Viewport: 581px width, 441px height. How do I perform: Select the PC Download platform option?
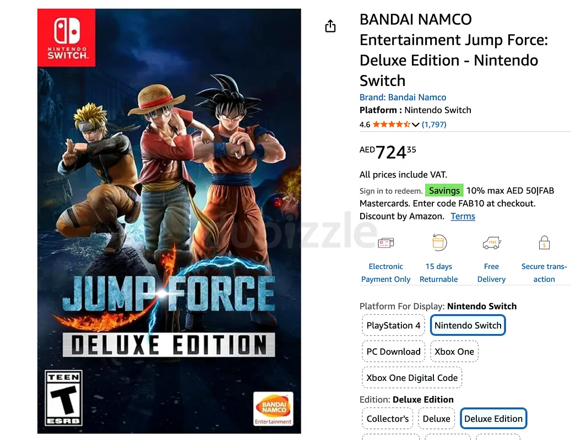(x=393, y=352)
